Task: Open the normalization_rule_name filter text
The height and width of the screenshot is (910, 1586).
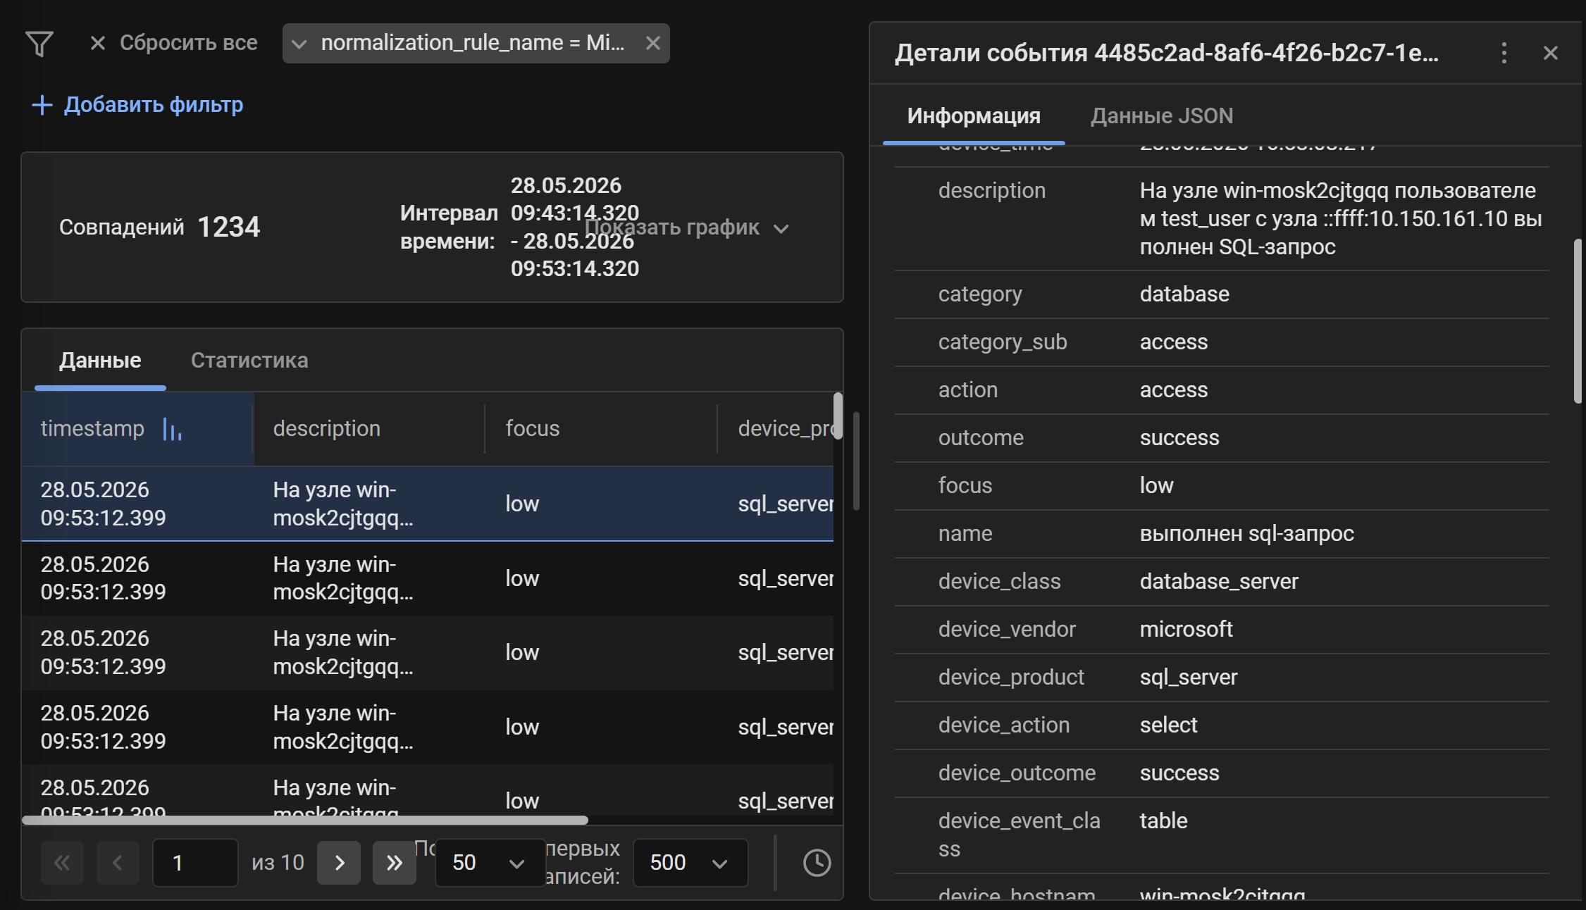Action: [473, 43]
